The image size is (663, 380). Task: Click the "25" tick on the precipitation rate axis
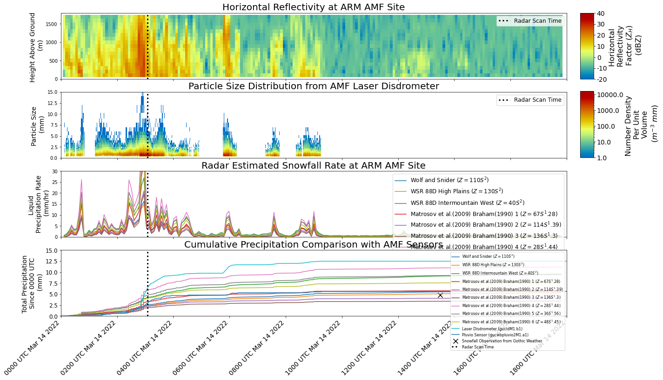pyautogui.click(x=55, y=182)
